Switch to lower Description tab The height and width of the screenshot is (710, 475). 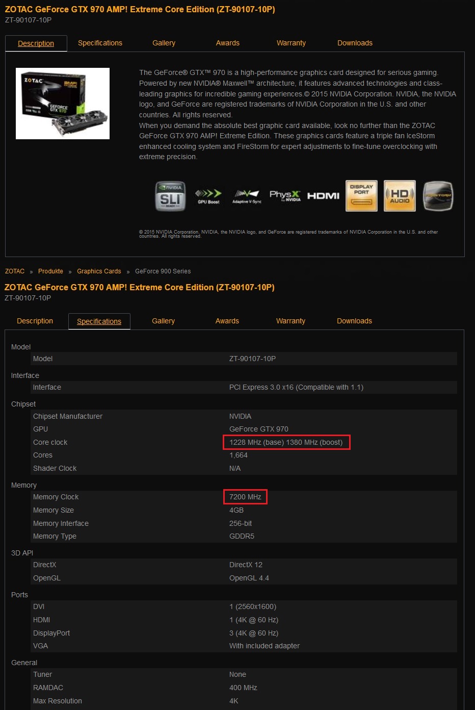35,321
